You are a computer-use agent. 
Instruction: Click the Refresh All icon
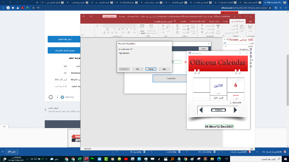(x=193, y=27)
